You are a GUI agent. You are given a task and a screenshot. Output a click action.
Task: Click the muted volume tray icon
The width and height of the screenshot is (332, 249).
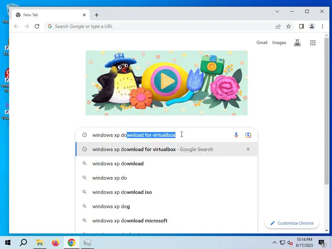click(290, 243)
